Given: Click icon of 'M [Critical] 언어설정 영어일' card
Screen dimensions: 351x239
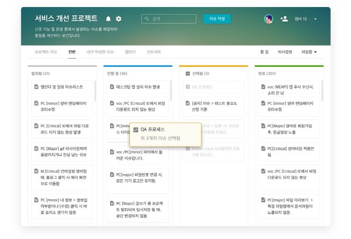Looking at the screenshot, I should (x=36, y=171).
